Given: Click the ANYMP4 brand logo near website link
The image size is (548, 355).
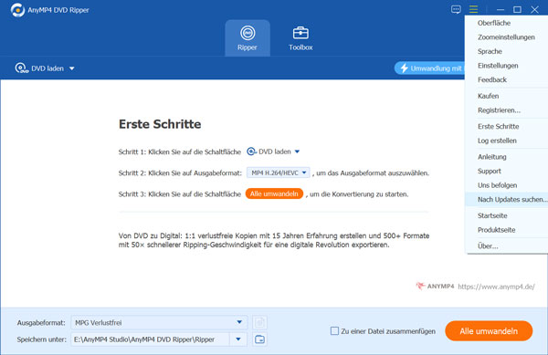Looking at the screenshot, I should tap(435, 287).
